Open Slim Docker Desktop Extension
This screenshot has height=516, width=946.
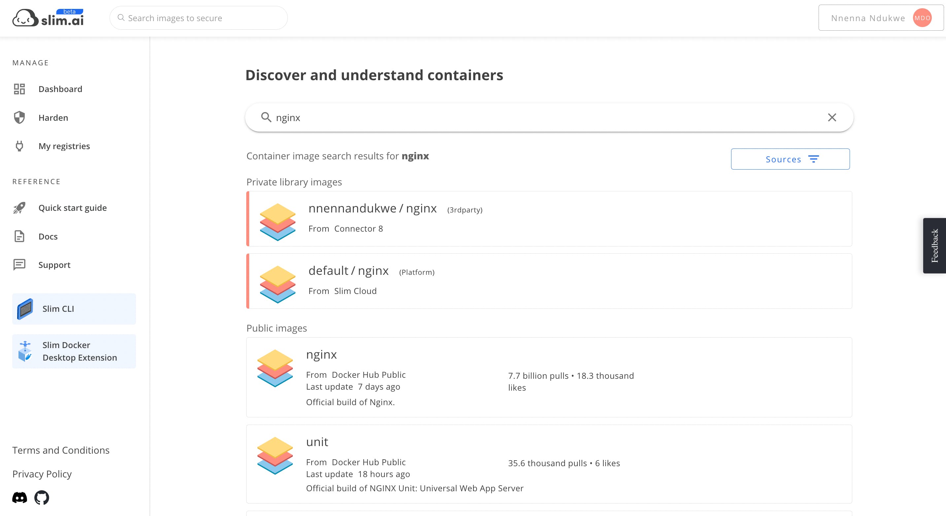(x=74, y=351)
